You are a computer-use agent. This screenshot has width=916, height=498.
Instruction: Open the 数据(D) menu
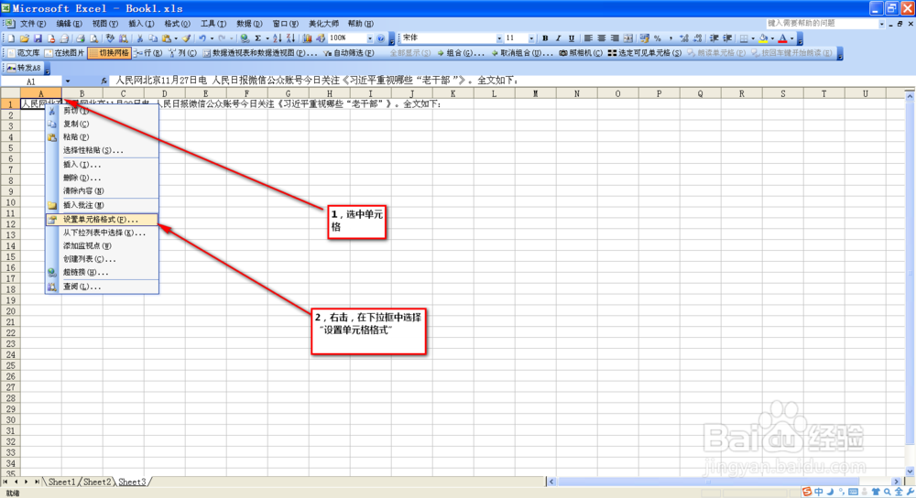249,24
